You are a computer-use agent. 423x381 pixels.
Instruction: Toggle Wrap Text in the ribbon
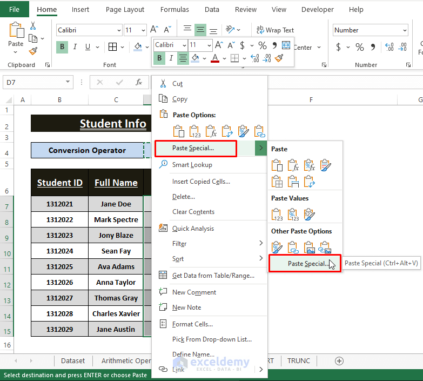click(275, 30)
